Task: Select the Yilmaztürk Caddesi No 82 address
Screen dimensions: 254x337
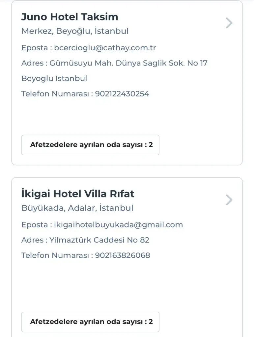Action: pos(99,240)
